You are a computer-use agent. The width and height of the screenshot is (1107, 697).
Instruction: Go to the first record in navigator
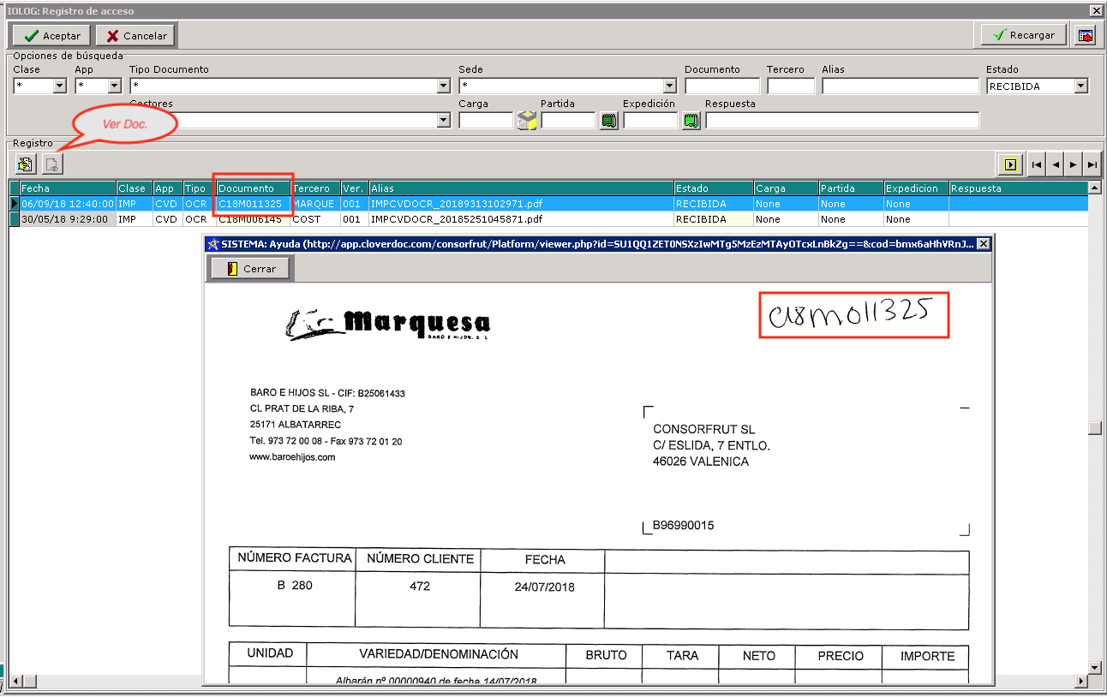1037,164
